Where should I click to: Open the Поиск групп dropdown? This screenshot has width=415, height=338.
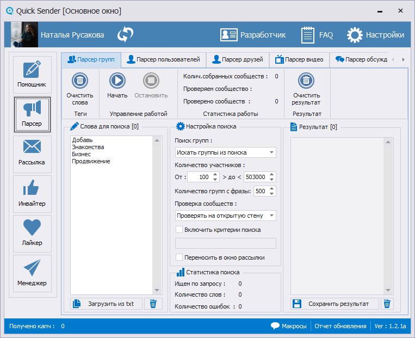pyautogui.click(x=226, y=152)
